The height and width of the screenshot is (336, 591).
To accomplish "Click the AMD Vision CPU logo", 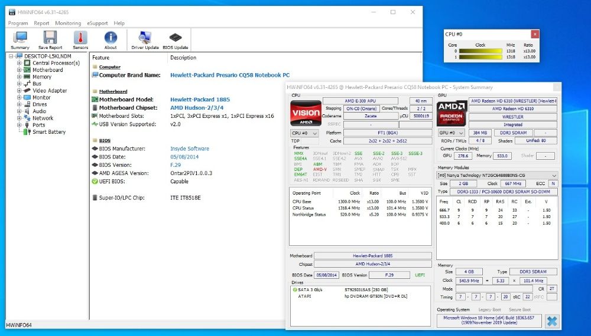I will point(306,113).
